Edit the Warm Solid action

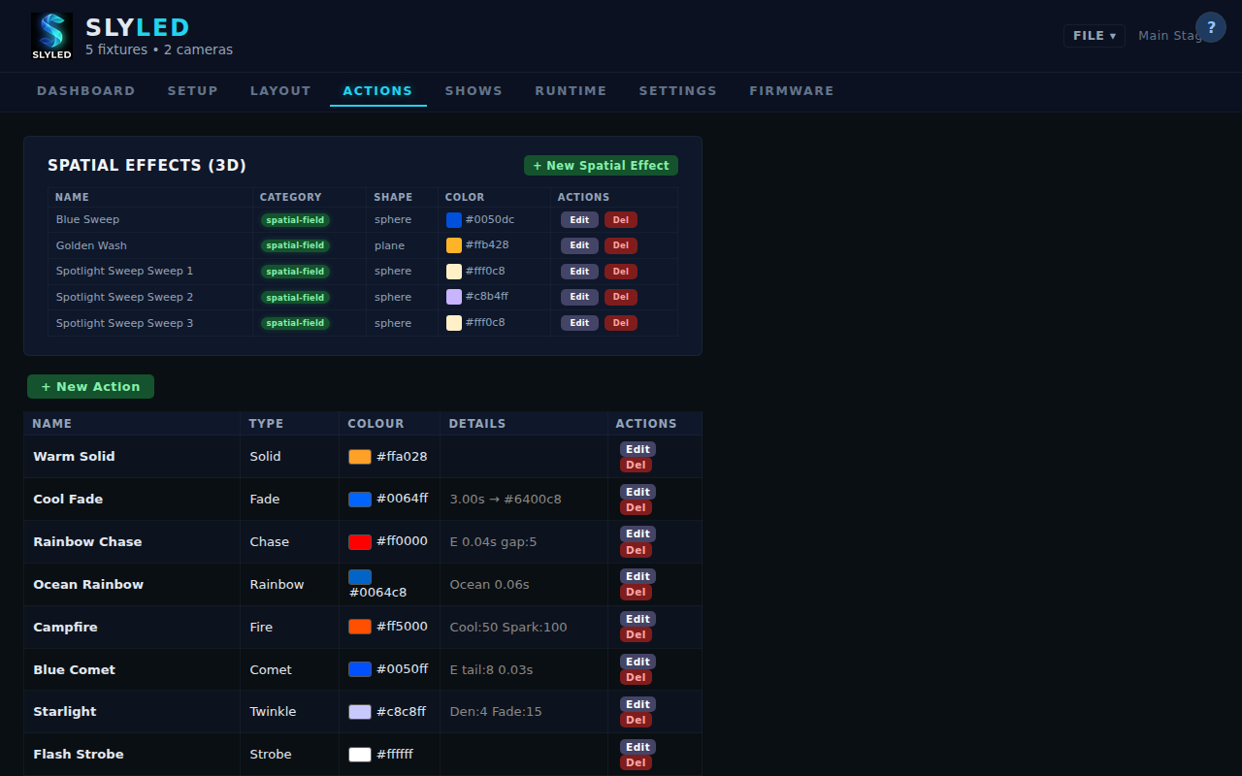coord(637,449)
